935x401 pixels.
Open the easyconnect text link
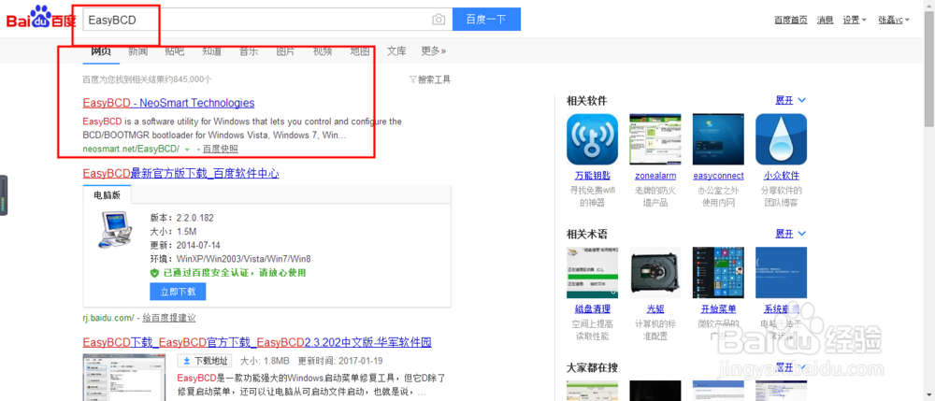[718, 177]
